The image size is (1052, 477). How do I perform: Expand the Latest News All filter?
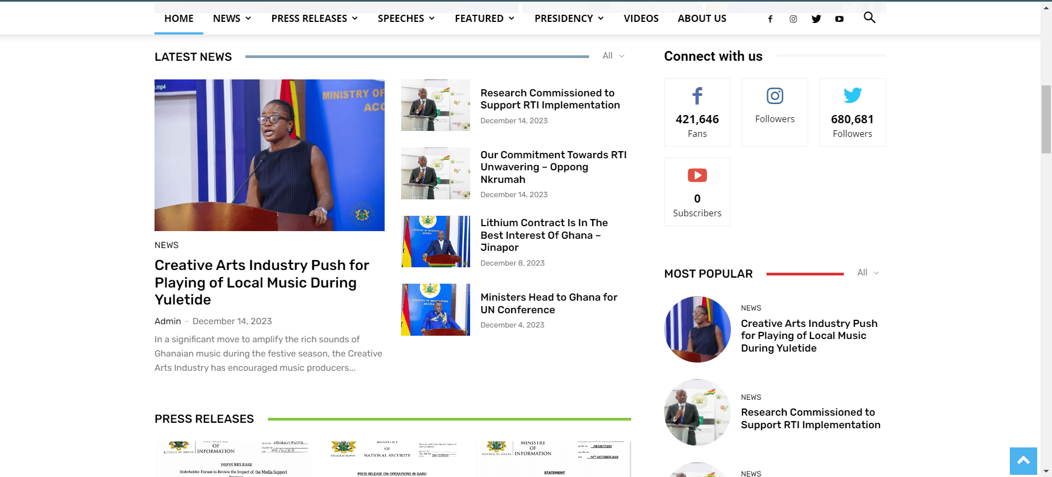tap(613, 56)
